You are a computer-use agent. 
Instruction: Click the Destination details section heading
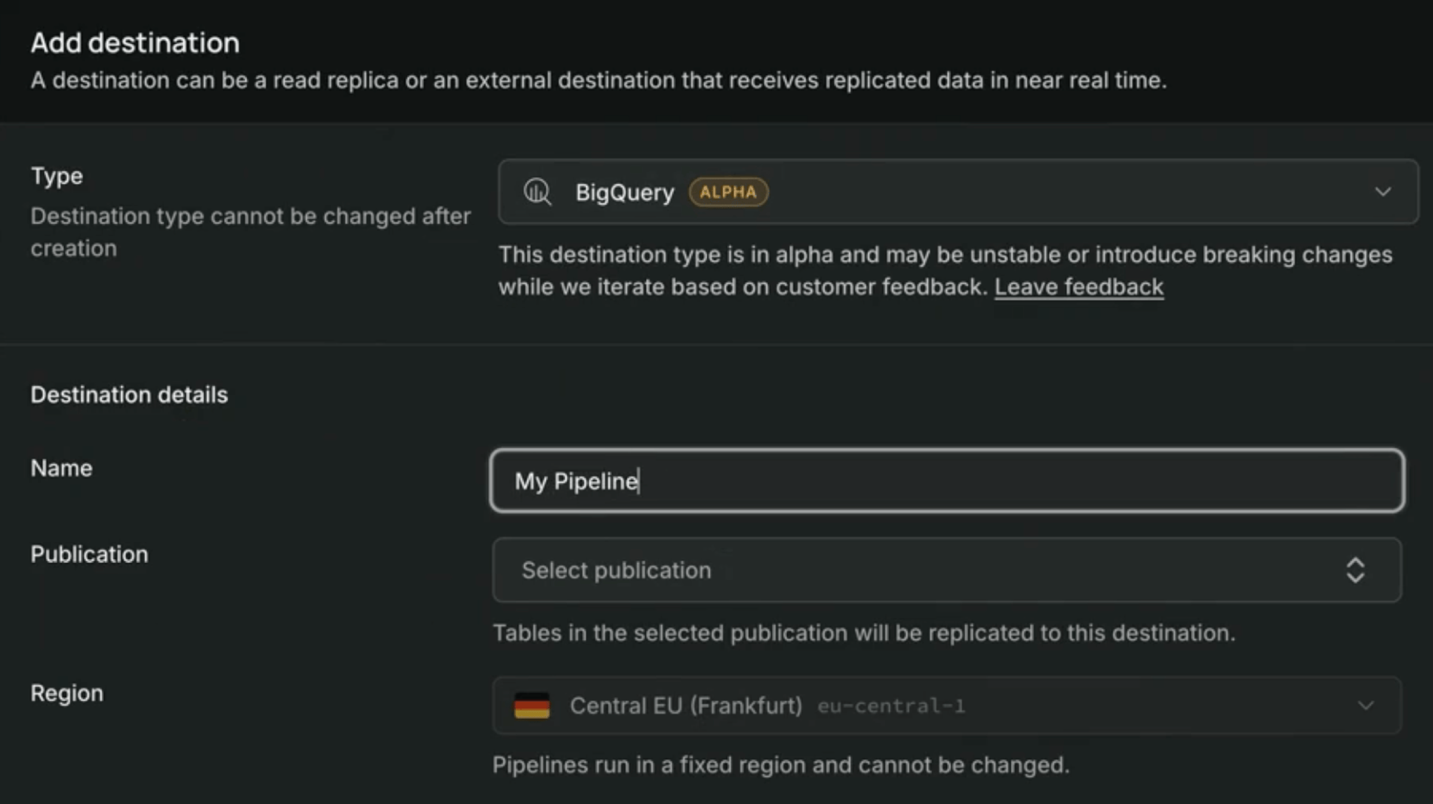click(129, 395)
